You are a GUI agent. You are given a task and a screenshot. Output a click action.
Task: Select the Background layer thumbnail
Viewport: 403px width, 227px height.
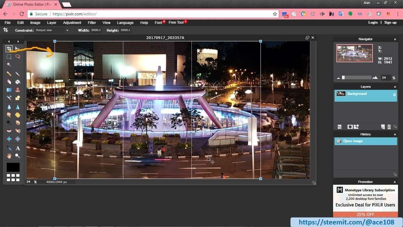341,94
